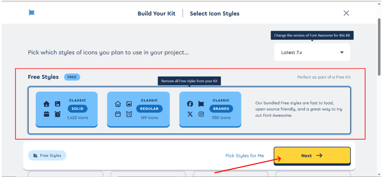Click the Facebook brand icon
384x177 pixels.
[x=190, y=104]
